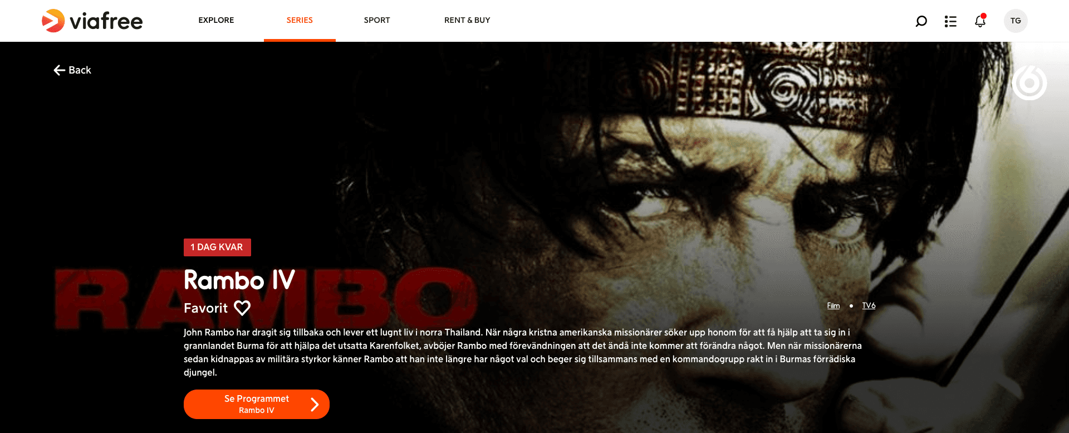This screenshot has width=1069, height=433.
Task: Click the Se Programmet Rambo IV button
Action: point(257,404)
